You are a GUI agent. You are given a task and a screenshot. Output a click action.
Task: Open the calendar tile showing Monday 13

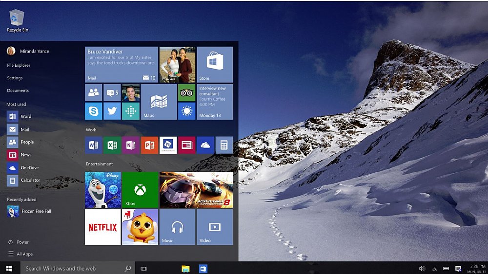pyautogui.click(x=215, y=102)
